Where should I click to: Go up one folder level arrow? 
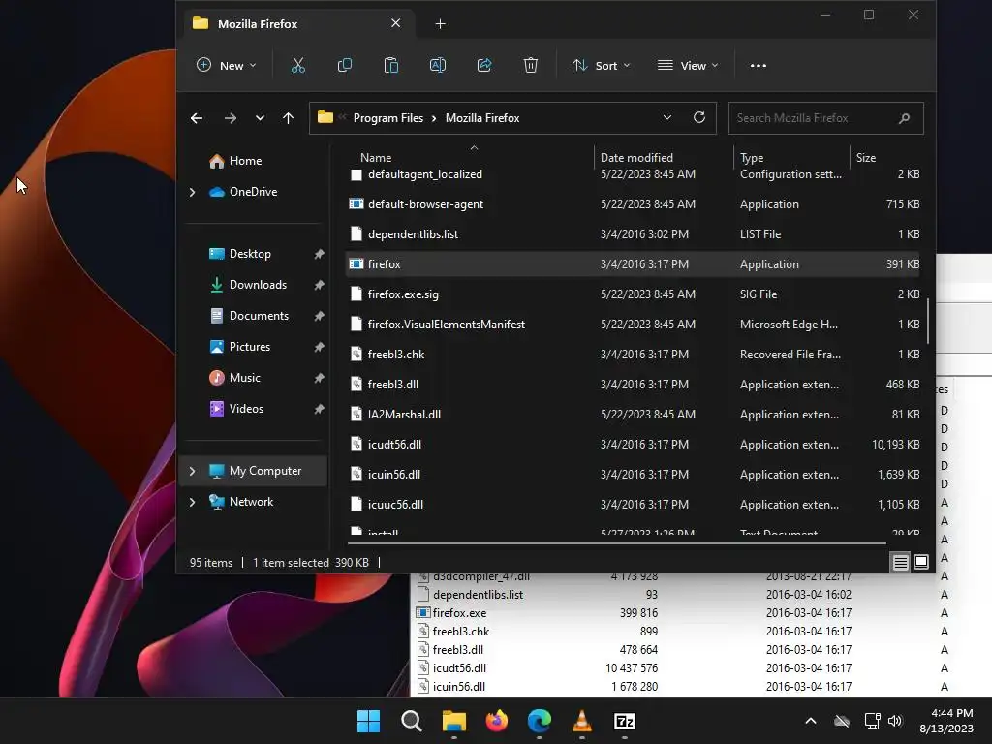(x=289, y=118)
